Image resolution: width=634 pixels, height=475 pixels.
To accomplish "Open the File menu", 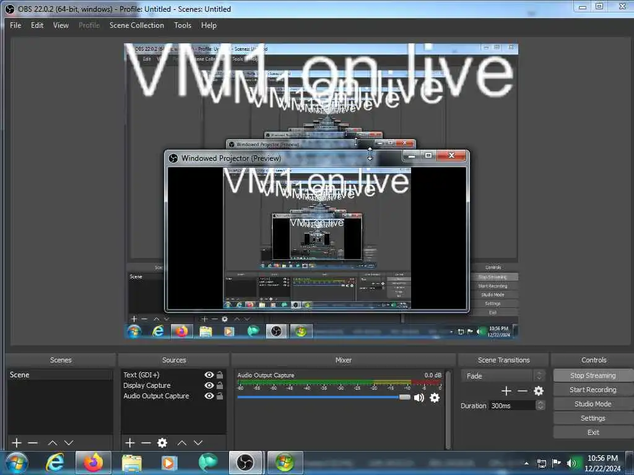I will pyautogui.click(x=15, y=25).
